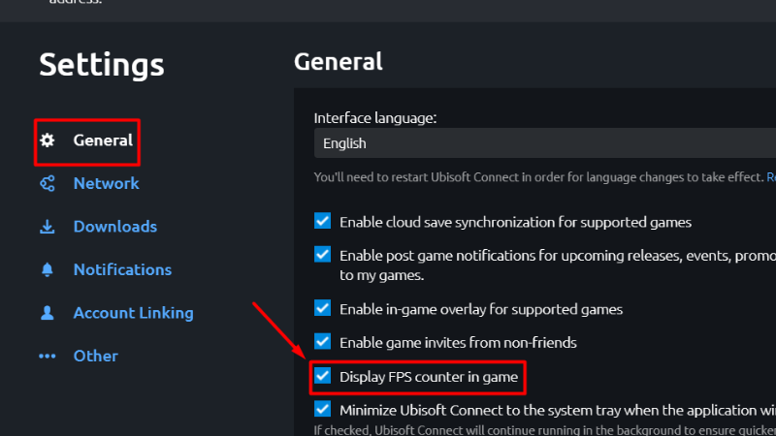Click the Downloads arrow icon
Viewport: 776px width, 436px height.
[47, 227]
